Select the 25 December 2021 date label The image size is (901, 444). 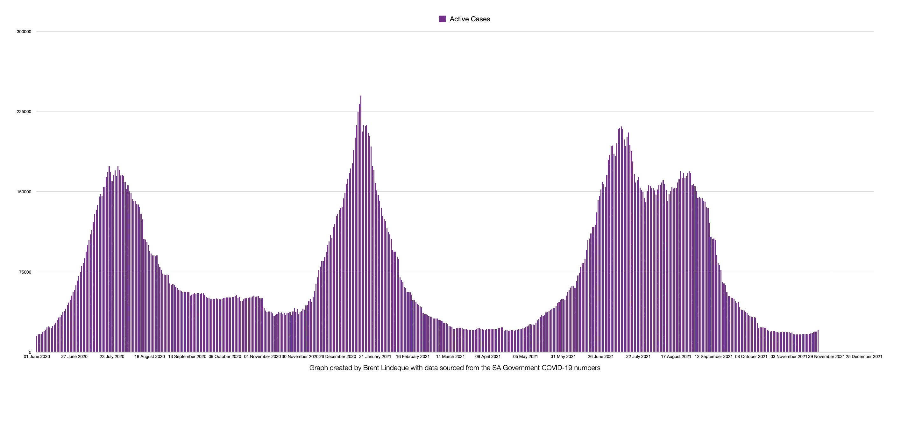863,356
